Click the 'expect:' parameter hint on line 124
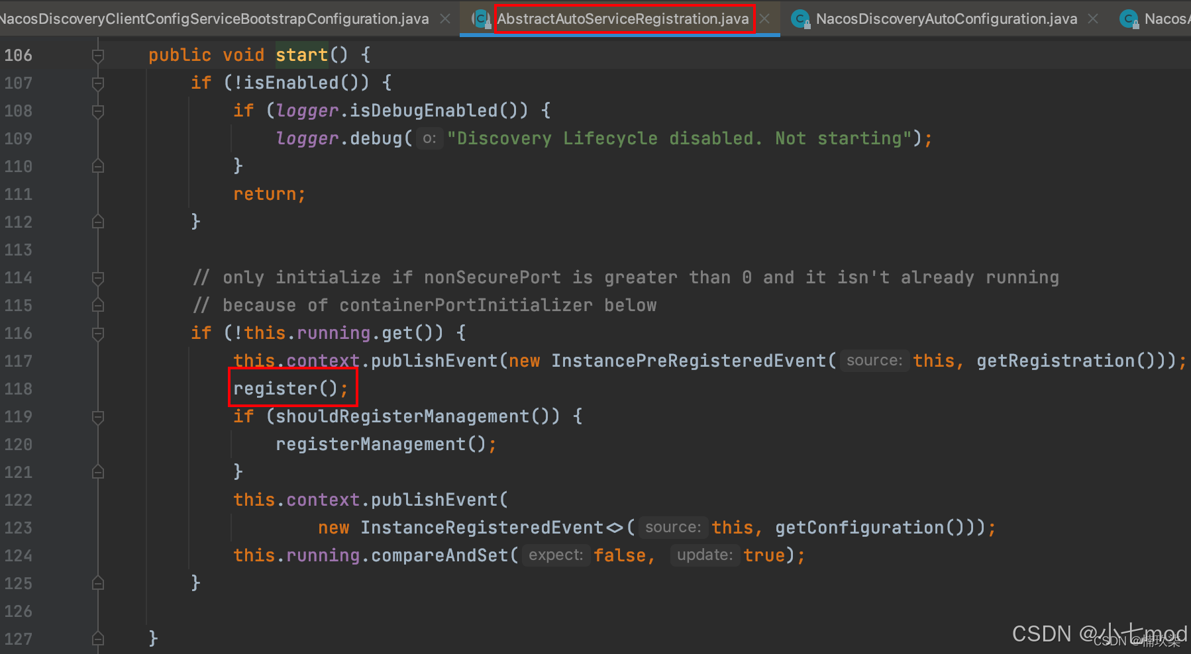1191x654 pixels. pyautogui.click(x=556, y=555)
